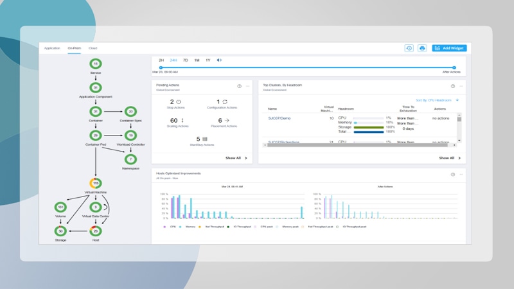This screenshot has width=514, height=289.
Task: Select the Virtual Machine node
Action: click(95, 183)
